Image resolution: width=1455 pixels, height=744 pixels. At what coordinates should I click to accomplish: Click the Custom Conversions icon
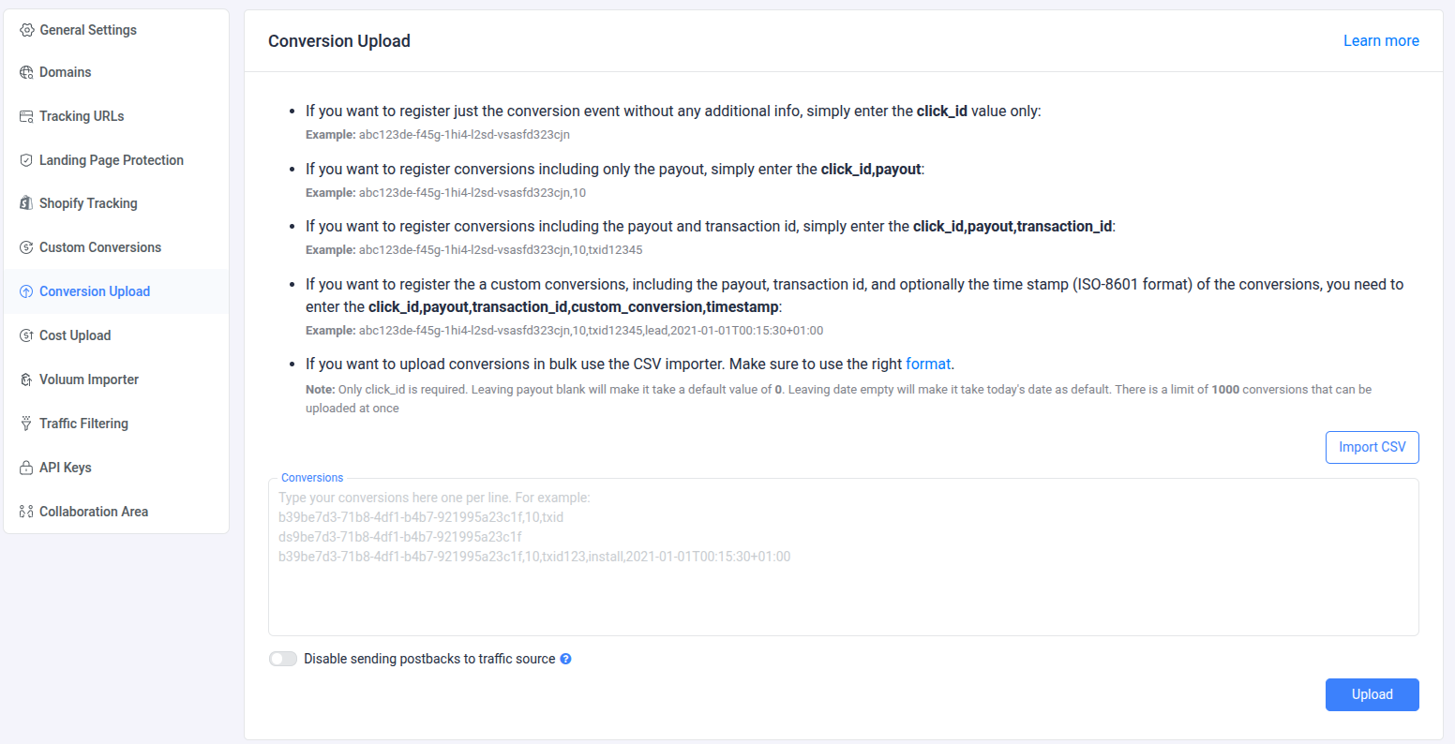tap(26, 247)
